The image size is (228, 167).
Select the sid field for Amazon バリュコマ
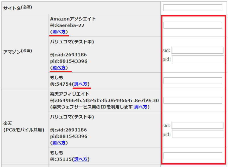[198, 50]
